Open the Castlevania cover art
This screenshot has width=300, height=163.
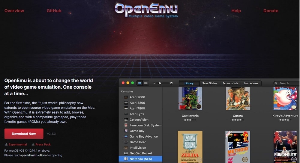tap(190, 99)
